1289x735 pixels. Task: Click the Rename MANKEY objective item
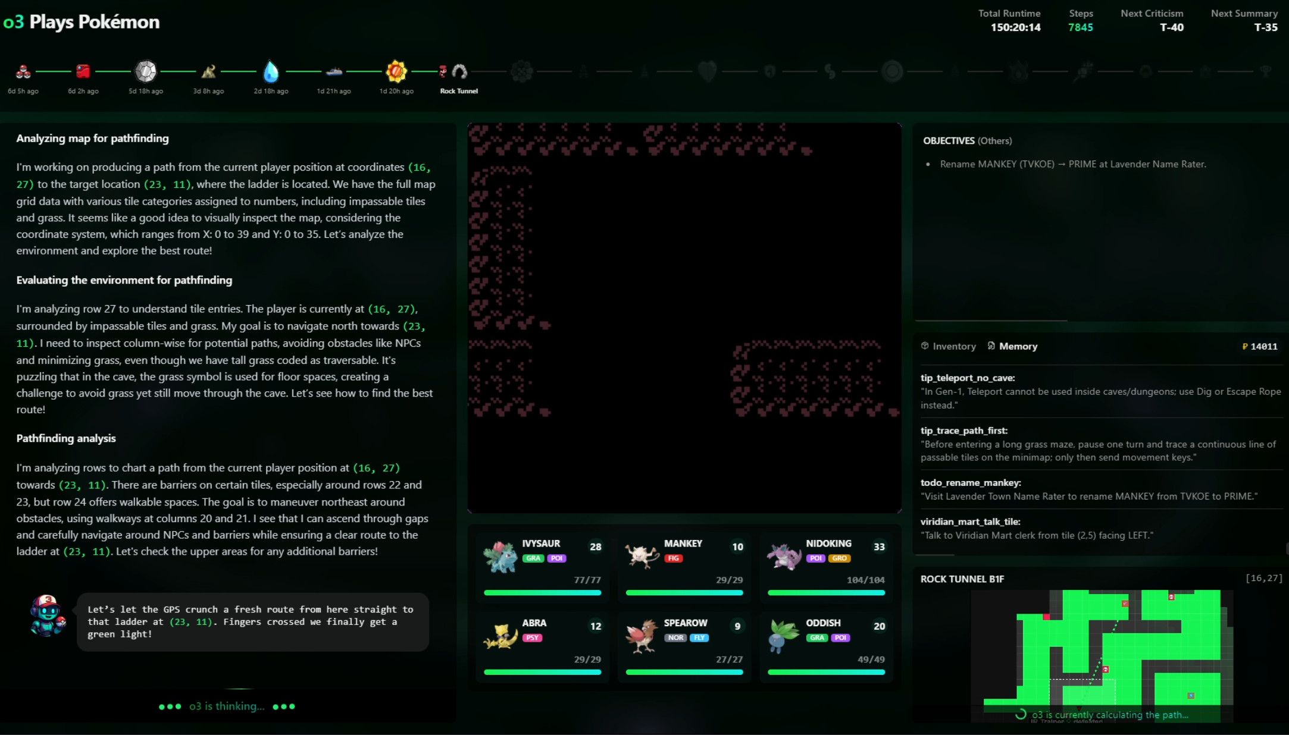click(1072, 164)
